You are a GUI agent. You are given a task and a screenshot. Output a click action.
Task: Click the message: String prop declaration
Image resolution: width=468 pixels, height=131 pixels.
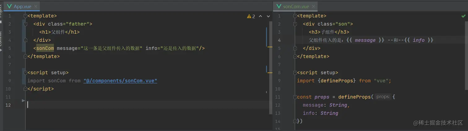(x=326, y=105)
